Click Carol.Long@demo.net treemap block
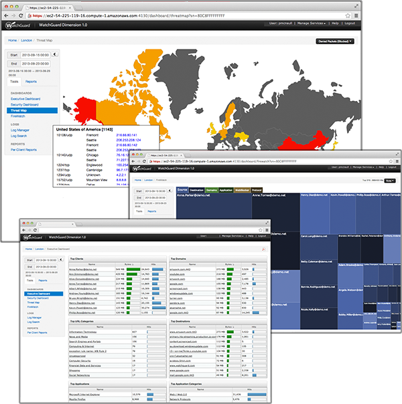The height and width of the screenshot is (404, 402). click(319, 247)
